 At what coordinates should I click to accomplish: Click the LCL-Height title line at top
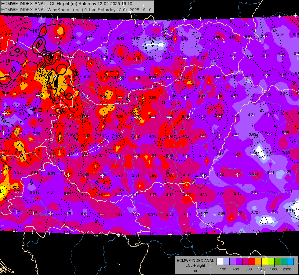(x=67, y=4)
